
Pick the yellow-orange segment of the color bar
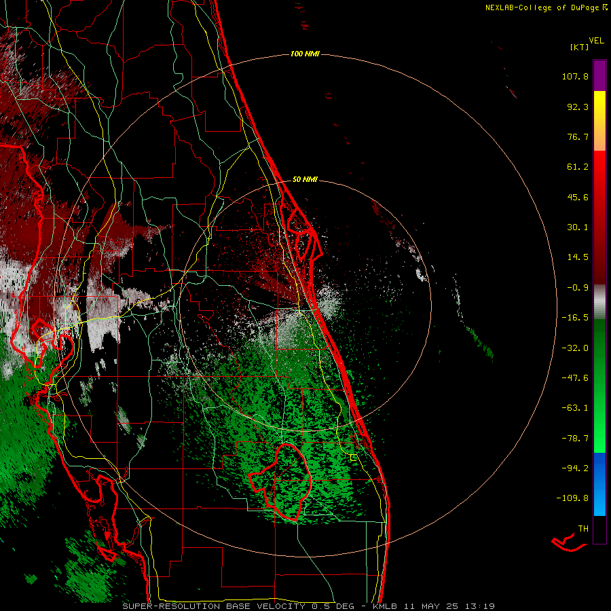pyautogui.click(x=599, y=121)
